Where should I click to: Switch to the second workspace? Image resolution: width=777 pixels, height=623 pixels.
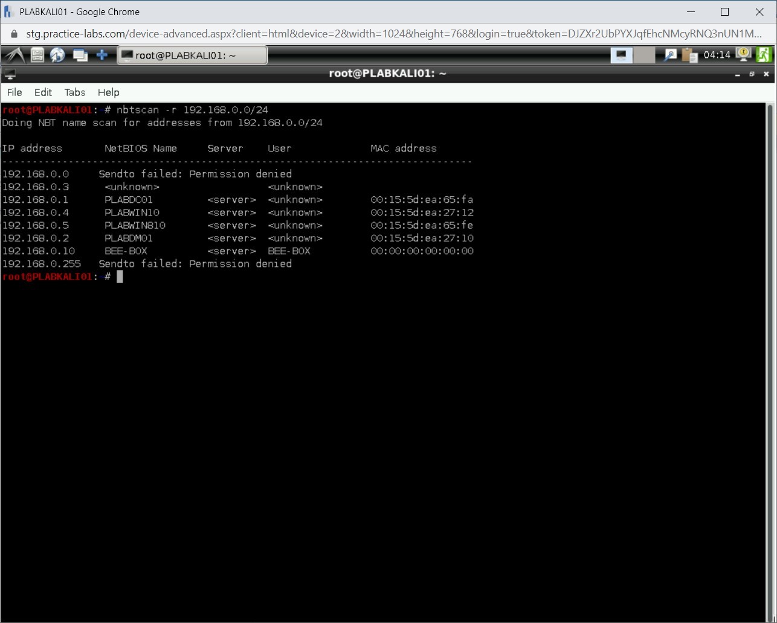click(x=645, y=56)
